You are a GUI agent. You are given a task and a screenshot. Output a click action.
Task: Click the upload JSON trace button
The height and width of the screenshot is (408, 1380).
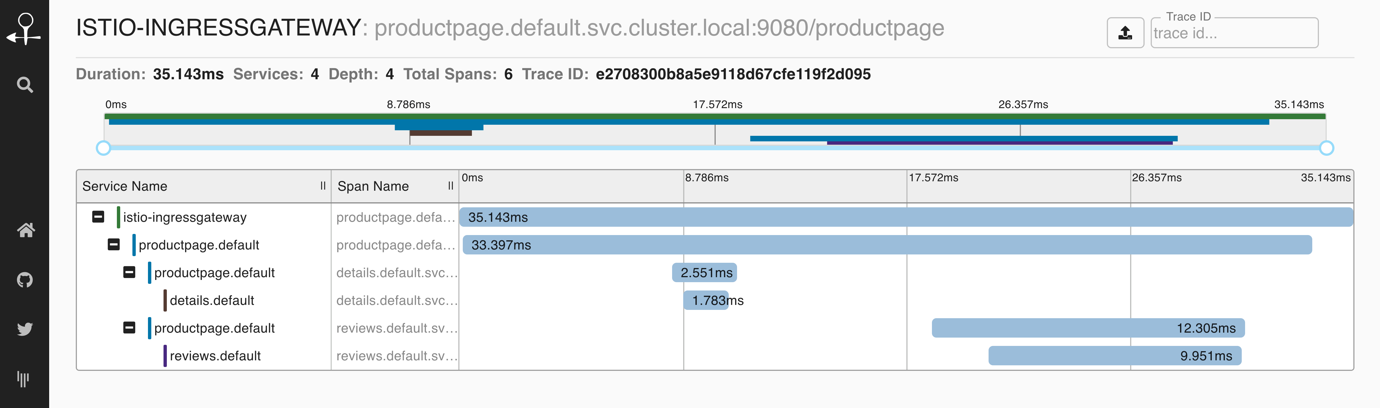coord(1125,33)
